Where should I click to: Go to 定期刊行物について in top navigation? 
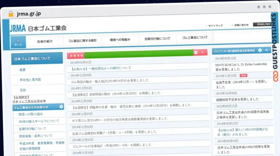coord(157,39)
